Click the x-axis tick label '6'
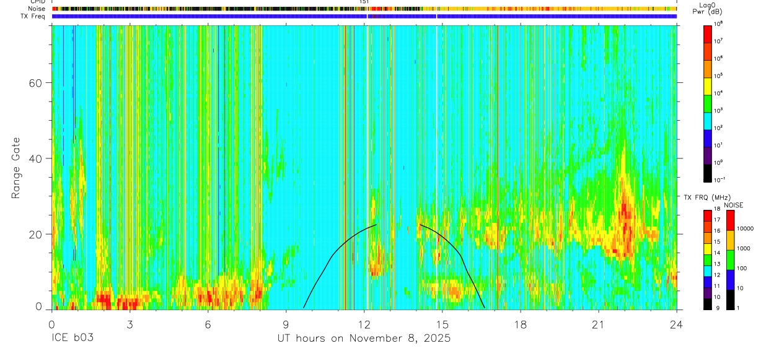 point(208,324)
